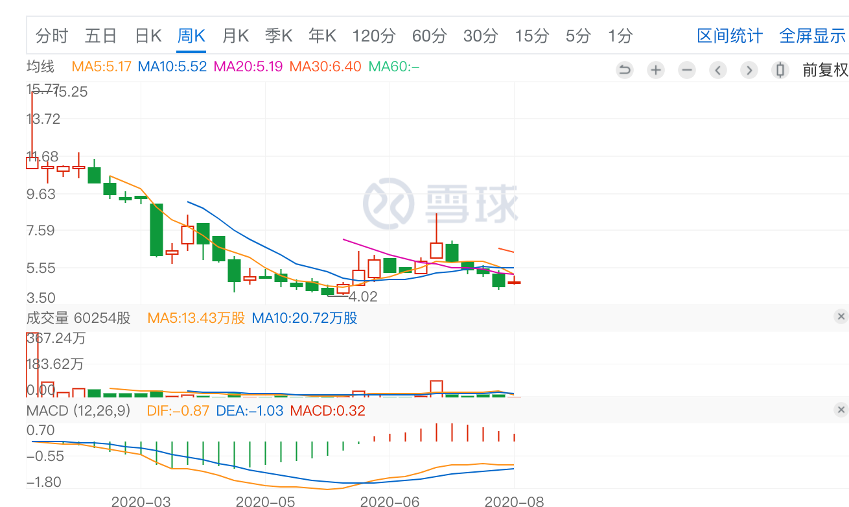Viewport: 849px width, 507px height.
Task: Click the 3.50 price axis label
Action: pos(41,298)
